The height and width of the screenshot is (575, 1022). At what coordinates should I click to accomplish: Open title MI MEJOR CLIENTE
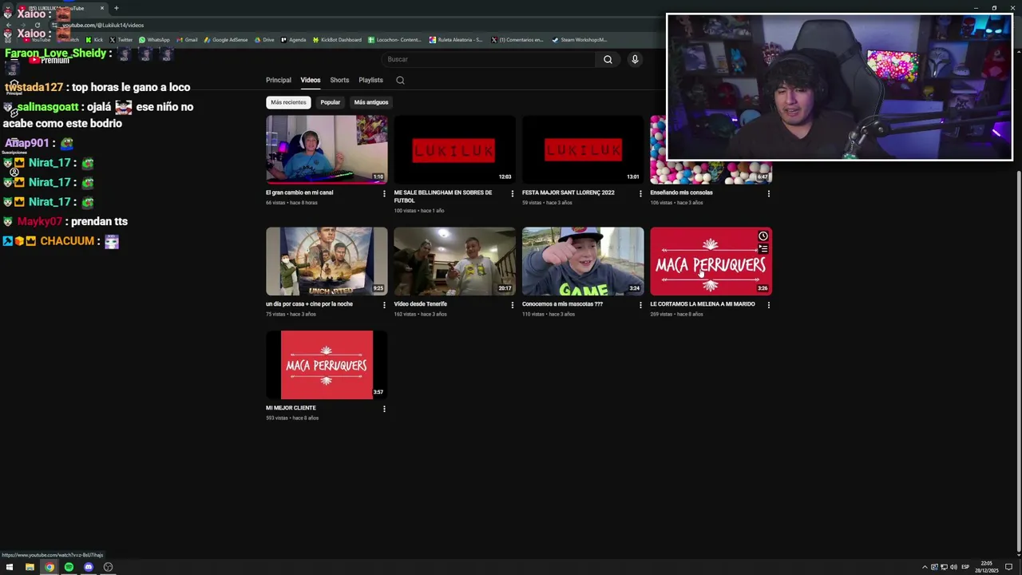pyautogui.click(x=291, y=408)
